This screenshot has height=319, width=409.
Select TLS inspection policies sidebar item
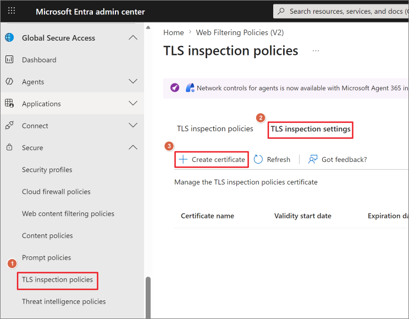pyautogui.click(x=57, y=279)
